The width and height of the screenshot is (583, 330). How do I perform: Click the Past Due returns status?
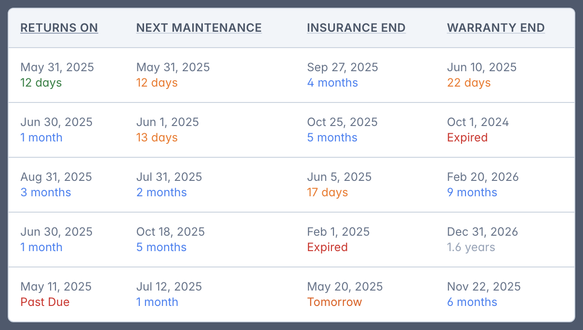pyautogui.click(x=45, y=302)
